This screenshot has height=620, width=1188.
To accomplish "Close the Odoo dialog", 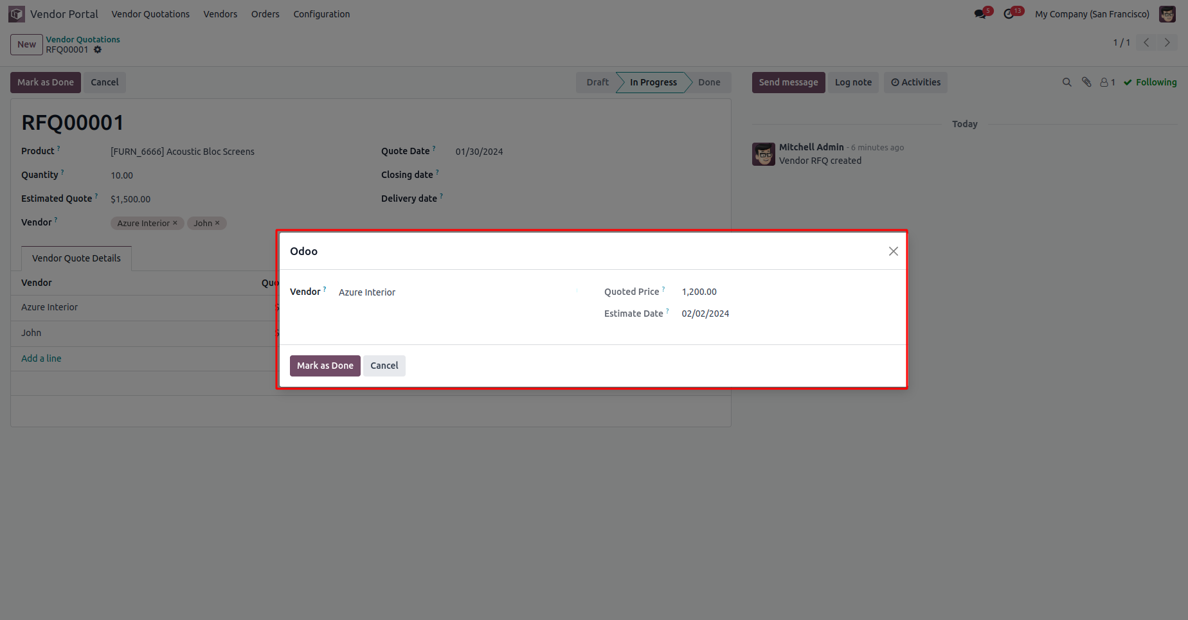I will coord(893,251).
